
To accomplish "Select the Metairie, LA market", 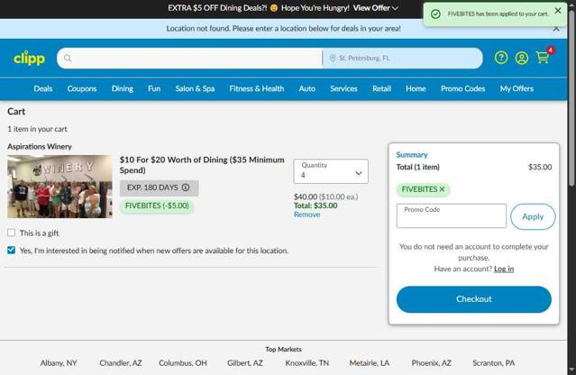I will click(370, 363).
